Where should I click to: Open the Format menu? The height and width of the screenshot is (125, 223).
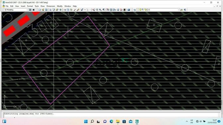[x=30, y=6]
